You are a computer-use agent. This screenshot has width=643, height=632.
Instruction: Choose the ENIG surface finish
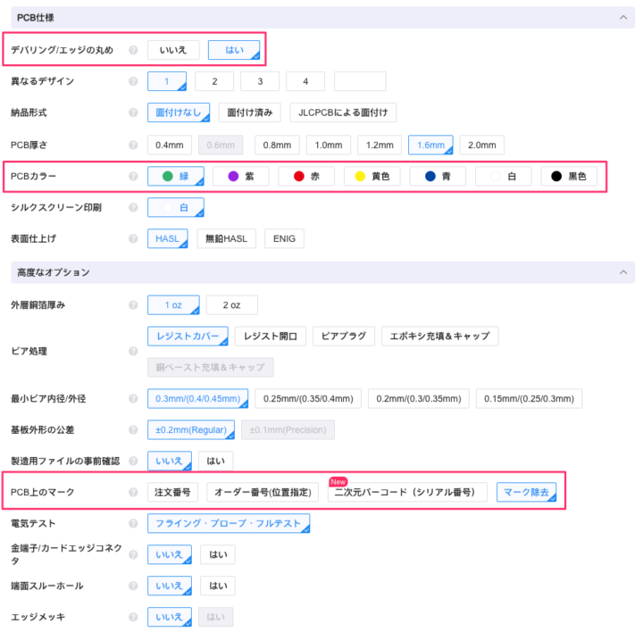(x=283, y=238)
